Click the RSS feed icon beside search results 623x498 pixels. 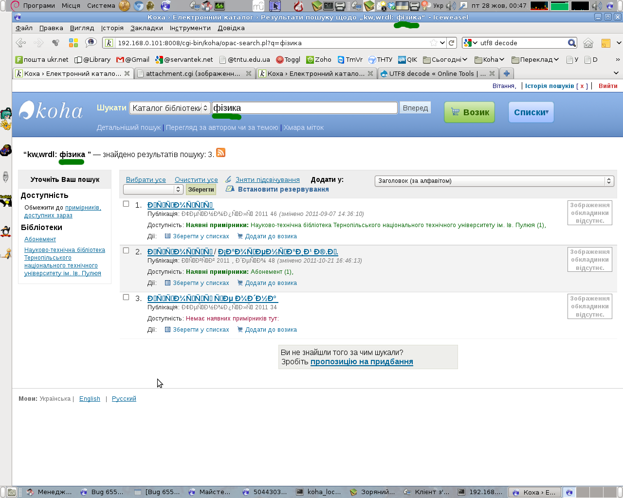(220, 153)
